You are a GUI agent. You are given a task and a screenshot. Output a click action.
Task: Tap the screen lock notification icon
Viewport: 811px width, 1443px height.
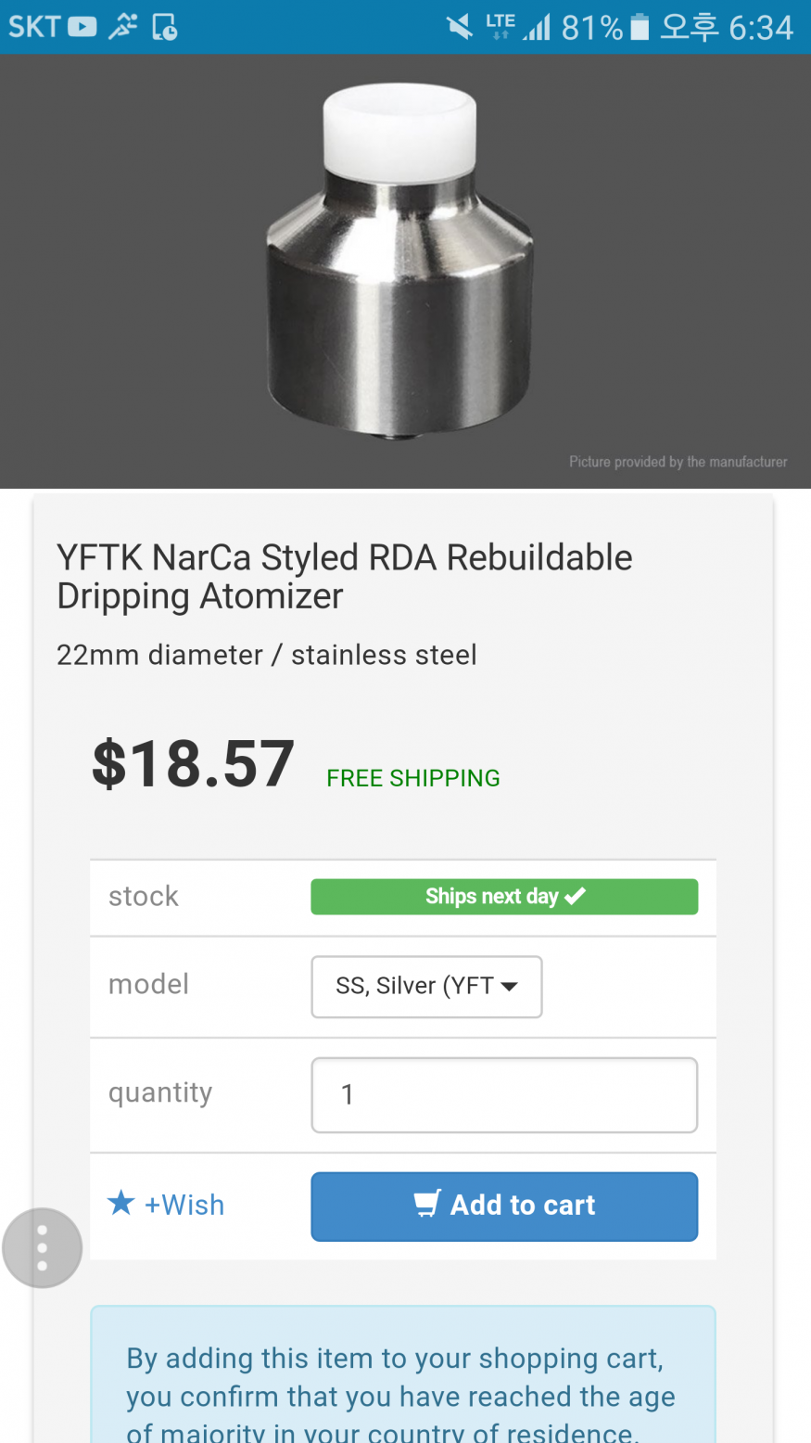click(x=164, y=27)
